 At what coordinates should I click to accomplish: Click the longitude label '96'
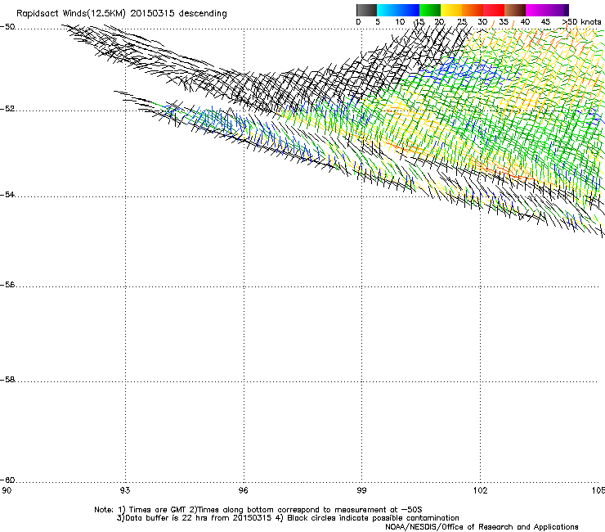click(244, 490)
